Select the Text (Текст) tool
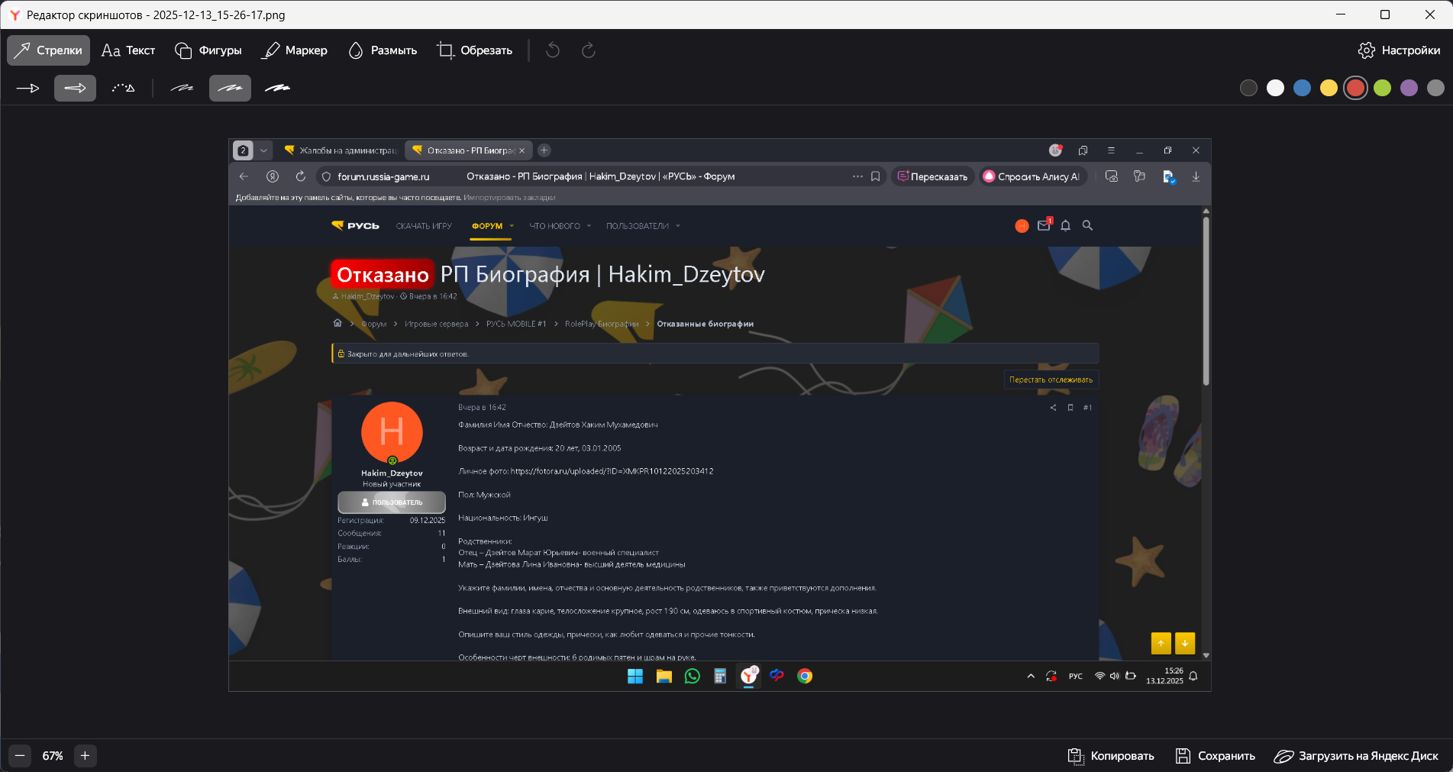This screenshot has height=772, width=1453. pyautogui.click(x=128, y=50)
